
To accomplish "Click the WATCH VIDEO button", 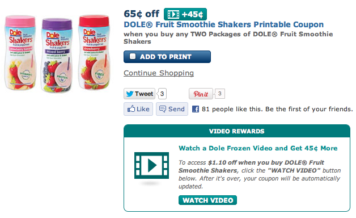I will pyautogui.click(x=207, y=200).
